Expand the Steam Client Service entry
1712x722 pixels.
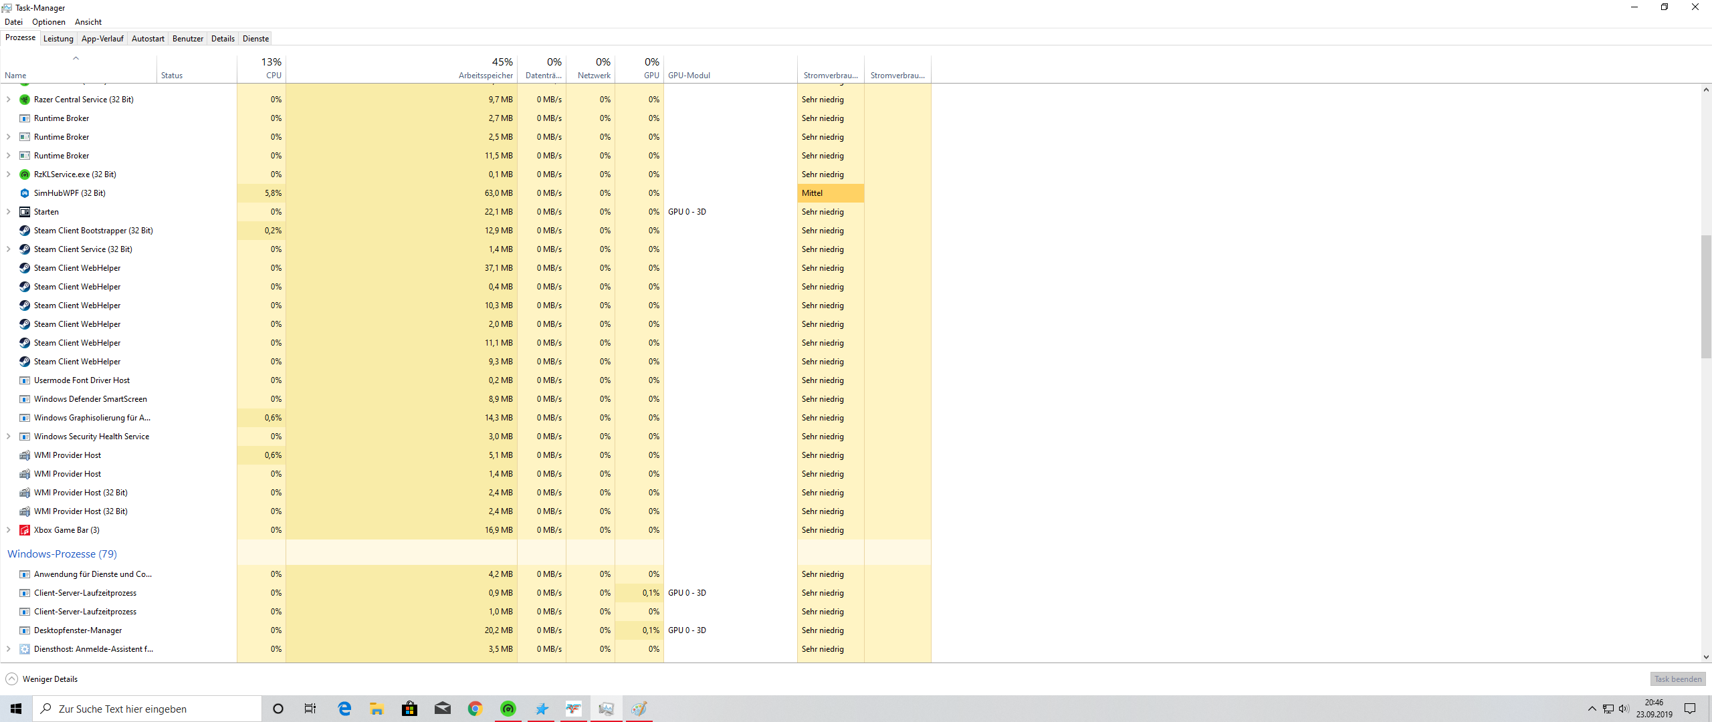[8, 249]
